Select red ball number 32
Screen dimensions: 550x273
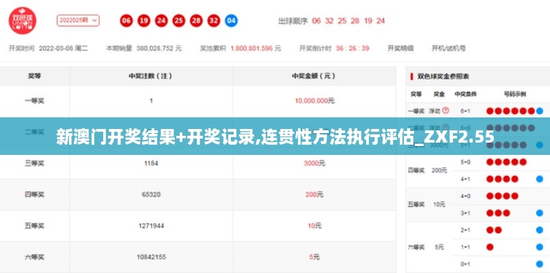click(x=214, y=20)
